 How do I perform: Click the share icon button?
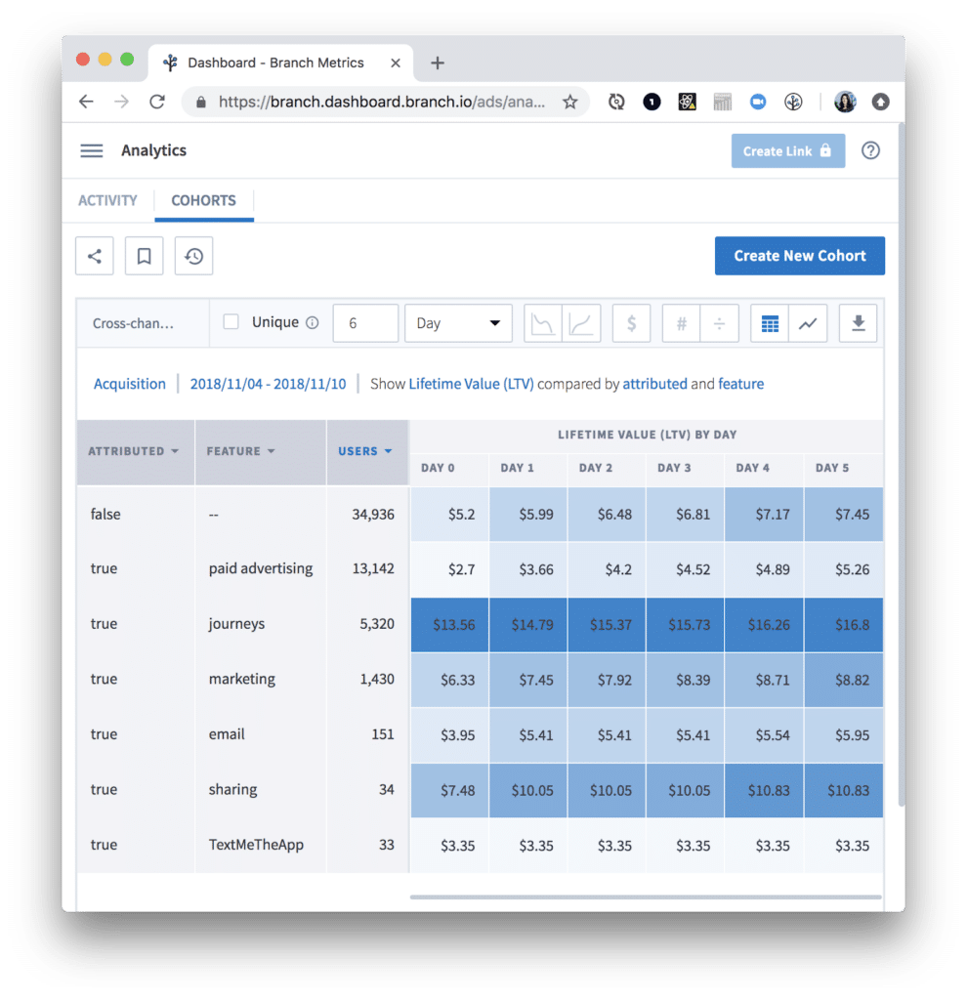[x=95, y=256]
